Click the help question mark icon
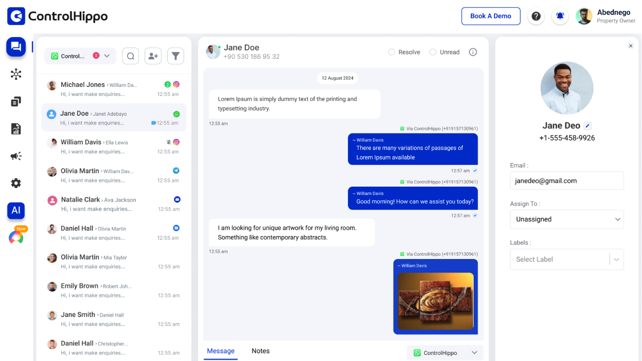642x361 pixels. (x=536, y=16)
